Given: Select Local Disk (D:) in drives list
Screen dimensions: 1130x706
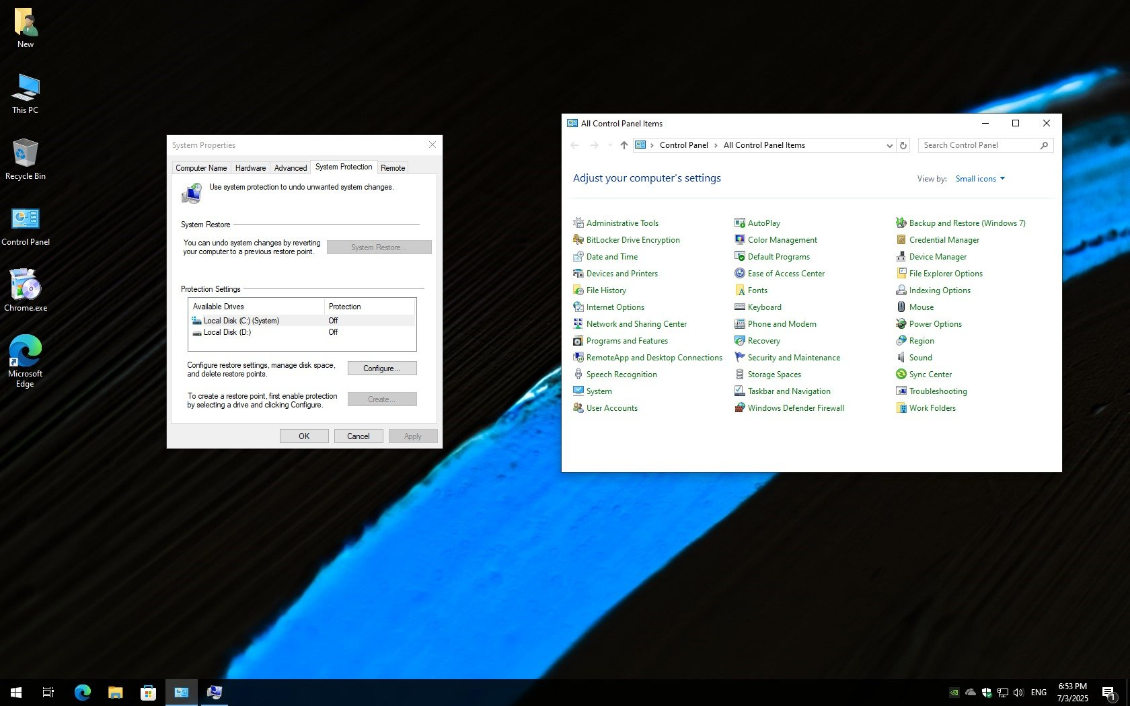Looking at the screenshot, I should click(x=227, y=332).
